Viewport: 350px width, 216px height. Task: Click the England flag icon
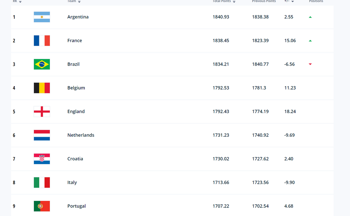[42, 111]
